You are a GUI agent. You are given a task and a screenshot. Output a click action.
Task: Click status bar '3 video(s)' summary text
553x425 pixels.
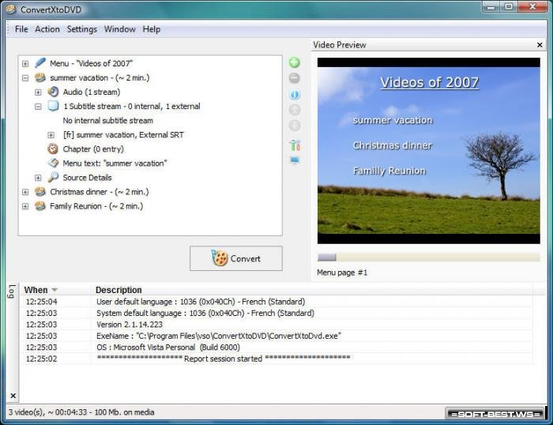click(81, 412)
